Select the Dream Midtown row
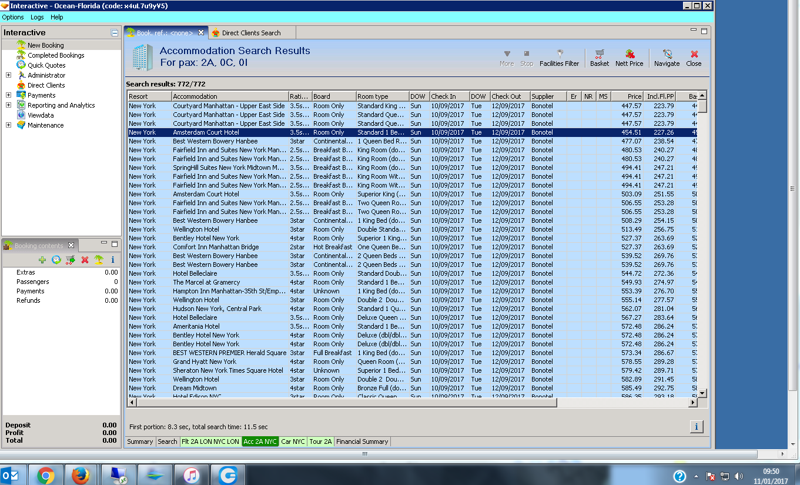Image resolution: width=800 pixels, height=485 pixels. tap(413, 388)
